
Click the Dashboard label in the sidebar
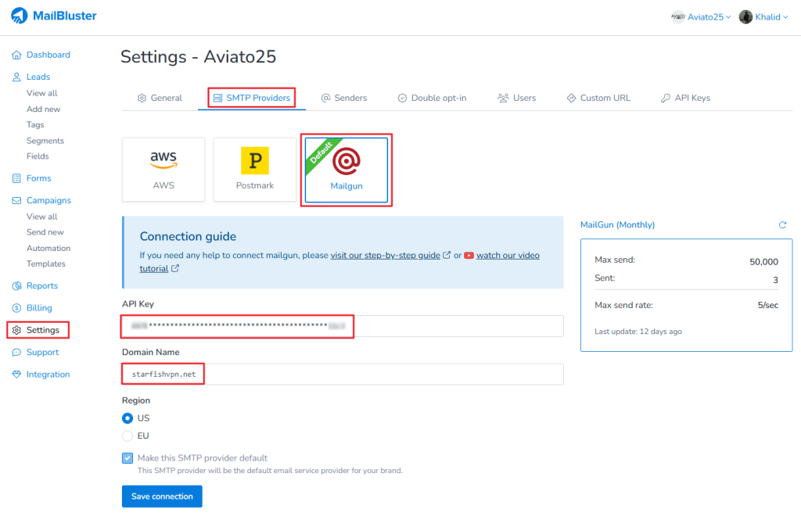pos(48,55)
